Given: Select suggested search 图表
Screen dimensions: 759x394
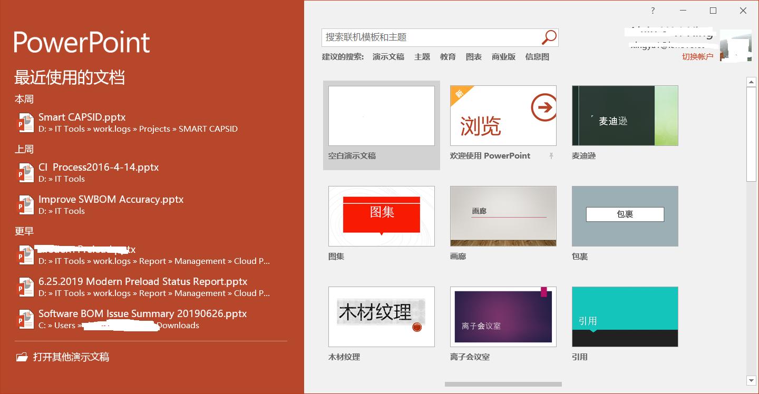Looking at the screenshot, I should point(474,57).
